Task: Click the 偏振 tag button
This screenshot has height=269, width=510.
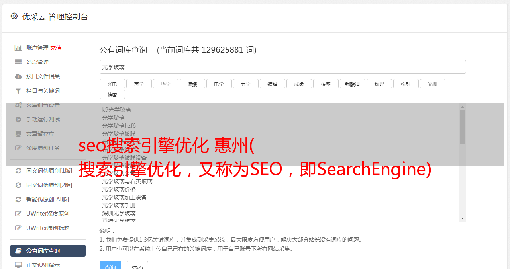Action: click(192, 84)
